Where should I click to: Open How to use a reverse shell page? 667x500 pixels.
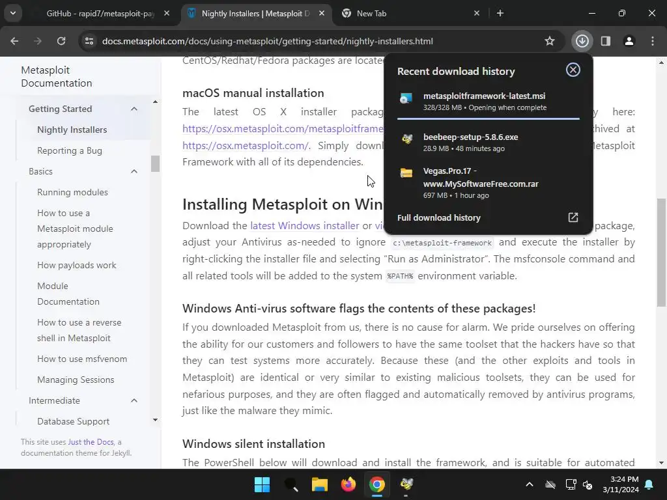pyautogui.click(x=79, y=330)
